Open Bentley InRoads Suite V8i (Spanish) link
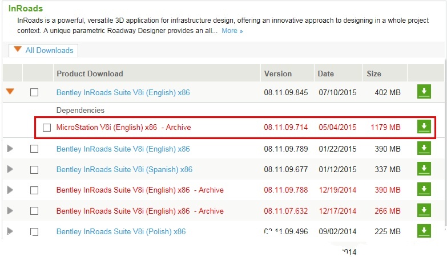447x257 pixels. [x=124, y=169]
